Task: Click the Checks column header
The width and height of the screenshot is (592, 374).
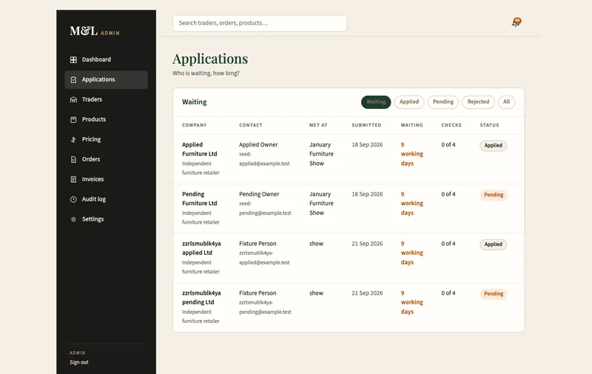Action: (451, 125)
